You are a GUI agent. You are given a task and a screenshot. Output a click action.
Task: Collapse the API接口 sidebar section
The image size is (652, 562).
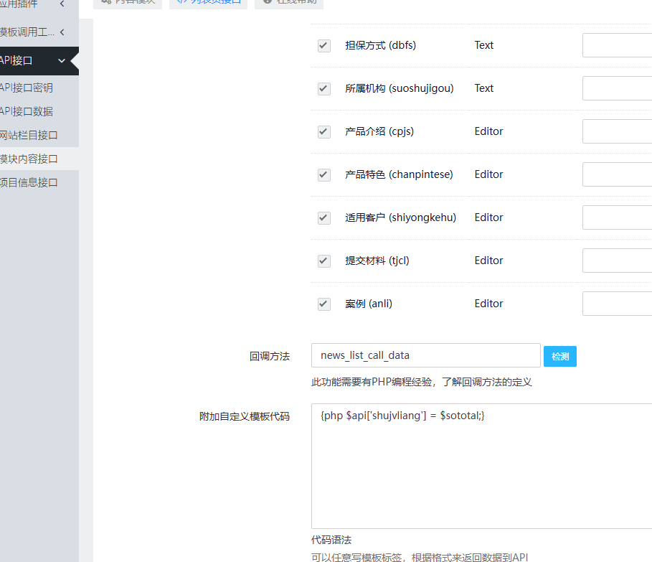[x=62, y=61]
